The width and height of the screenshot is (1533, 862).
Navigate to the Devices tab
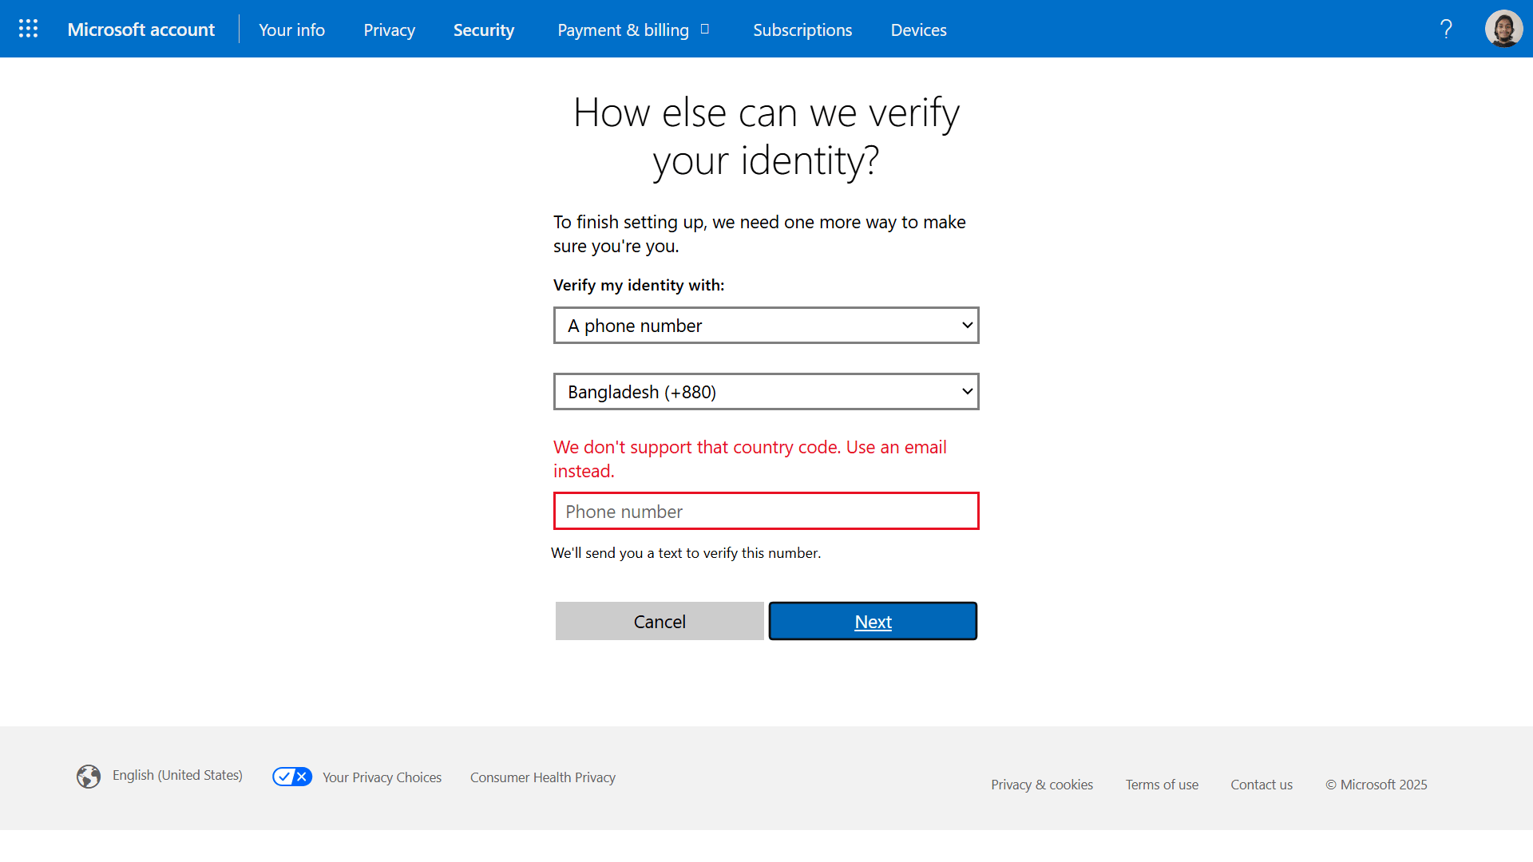918,30
